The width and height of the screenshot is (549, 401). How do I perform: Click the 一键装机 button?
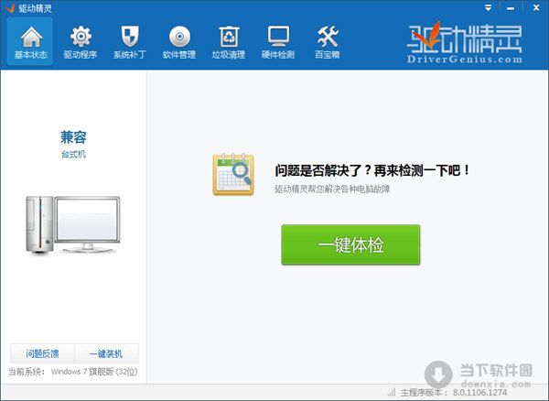pyautogui.click(x=106, y=353)
